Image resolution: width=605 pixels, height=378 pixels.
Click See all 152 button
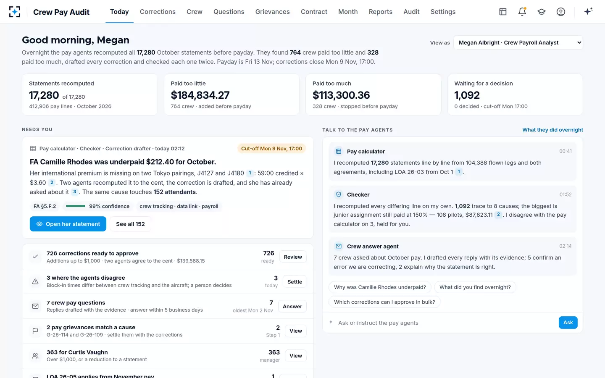click(x=130, y=224)
